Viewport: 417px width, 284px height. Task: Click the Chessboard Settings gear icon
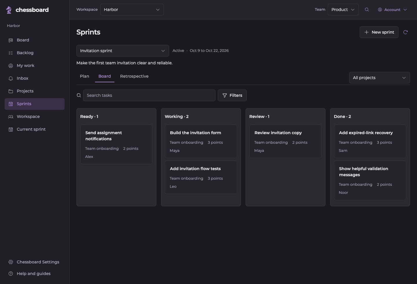(x=11, y=262)
